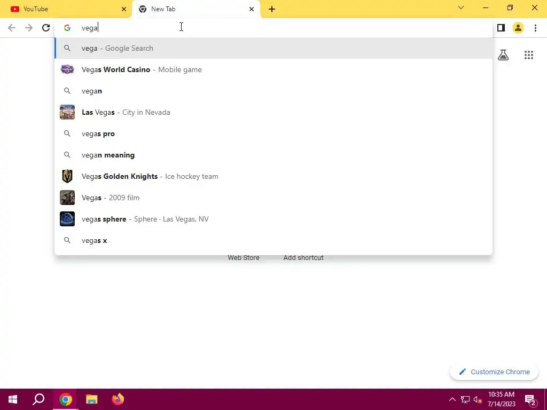
Task: Click the browser back arrow
Action: tap(12, 28)
